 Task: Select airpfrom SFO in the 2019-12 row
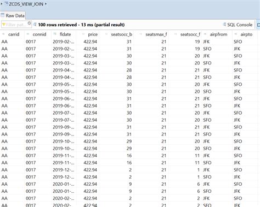[x=207, y=177]
